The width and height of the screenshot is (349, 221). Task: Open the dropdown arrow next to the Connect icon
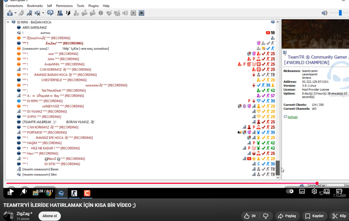click(x=15, y=13)
